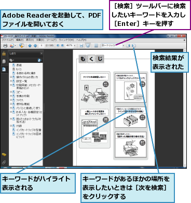Select the コピー bookmark label
191x203 pixels.
click(x=19, y=92)
